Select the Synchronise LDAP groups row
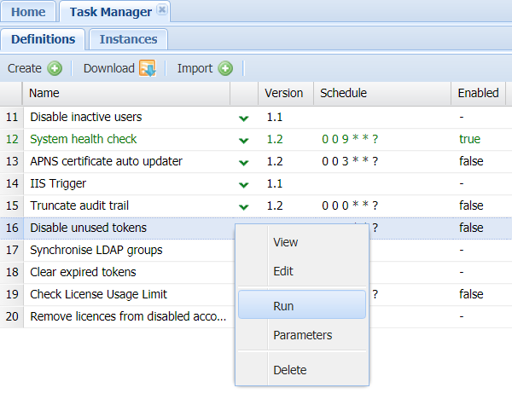Image resolution: width=512 pixels, height=399 pixels. [x=96, y=250]
